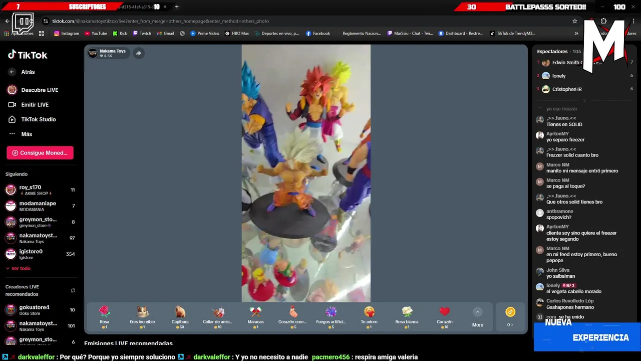This screenshot has width=641, height=361.
Task: Open greymon_store followed channel with 8 viewers
Action: [x=40, y=222]
